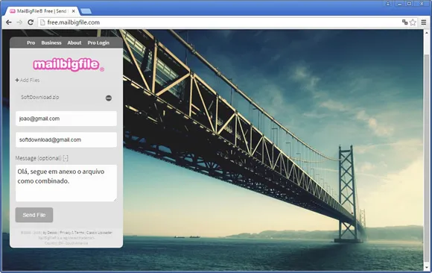Click Add Files to attach more files
This screenshot has width=432, height=273.
[28, 80]
